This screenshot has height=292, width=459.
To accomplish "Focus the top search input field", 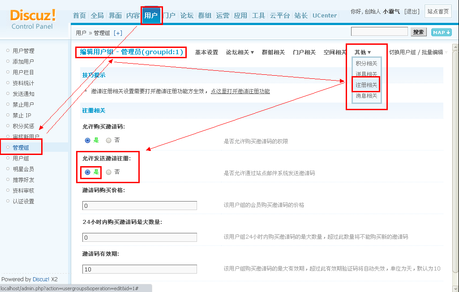I will point(379,31).
